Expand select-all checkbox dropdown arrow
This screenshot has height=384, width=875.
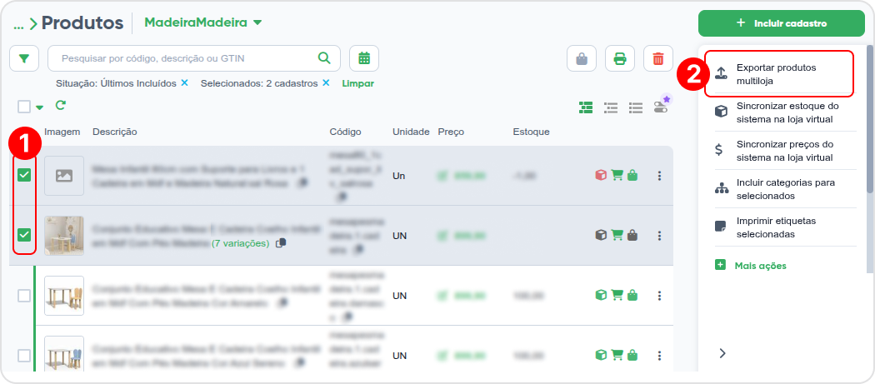[40, 107]
